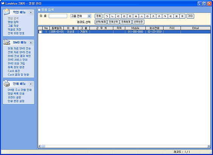Click the envelope icon beside 작업 메뉴
The height and width of the screenshot is (155, 213).
click(7, 12)
